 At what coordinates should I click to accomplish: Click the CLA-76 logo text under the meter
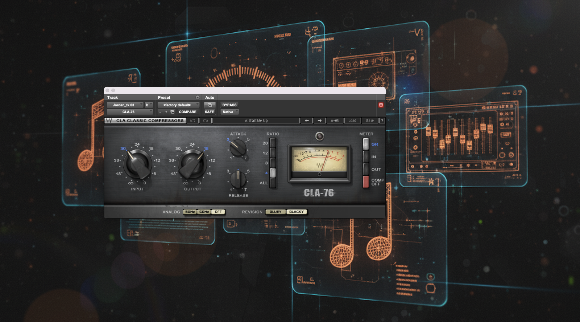click(x=319, y=193)
